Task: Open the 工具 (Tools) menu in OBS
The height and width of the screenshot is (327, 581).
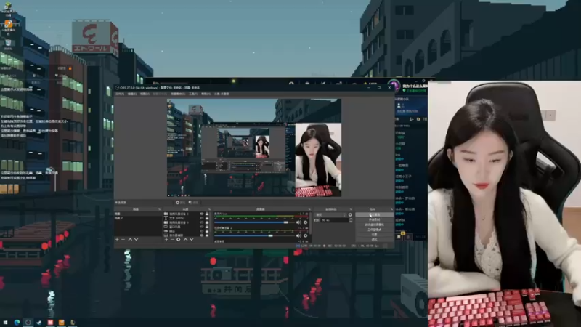Action: (193, 94)
